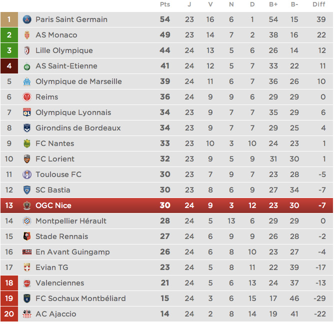
Task: Click the AS Monaco club logo
Action: (x=27, y=35)
